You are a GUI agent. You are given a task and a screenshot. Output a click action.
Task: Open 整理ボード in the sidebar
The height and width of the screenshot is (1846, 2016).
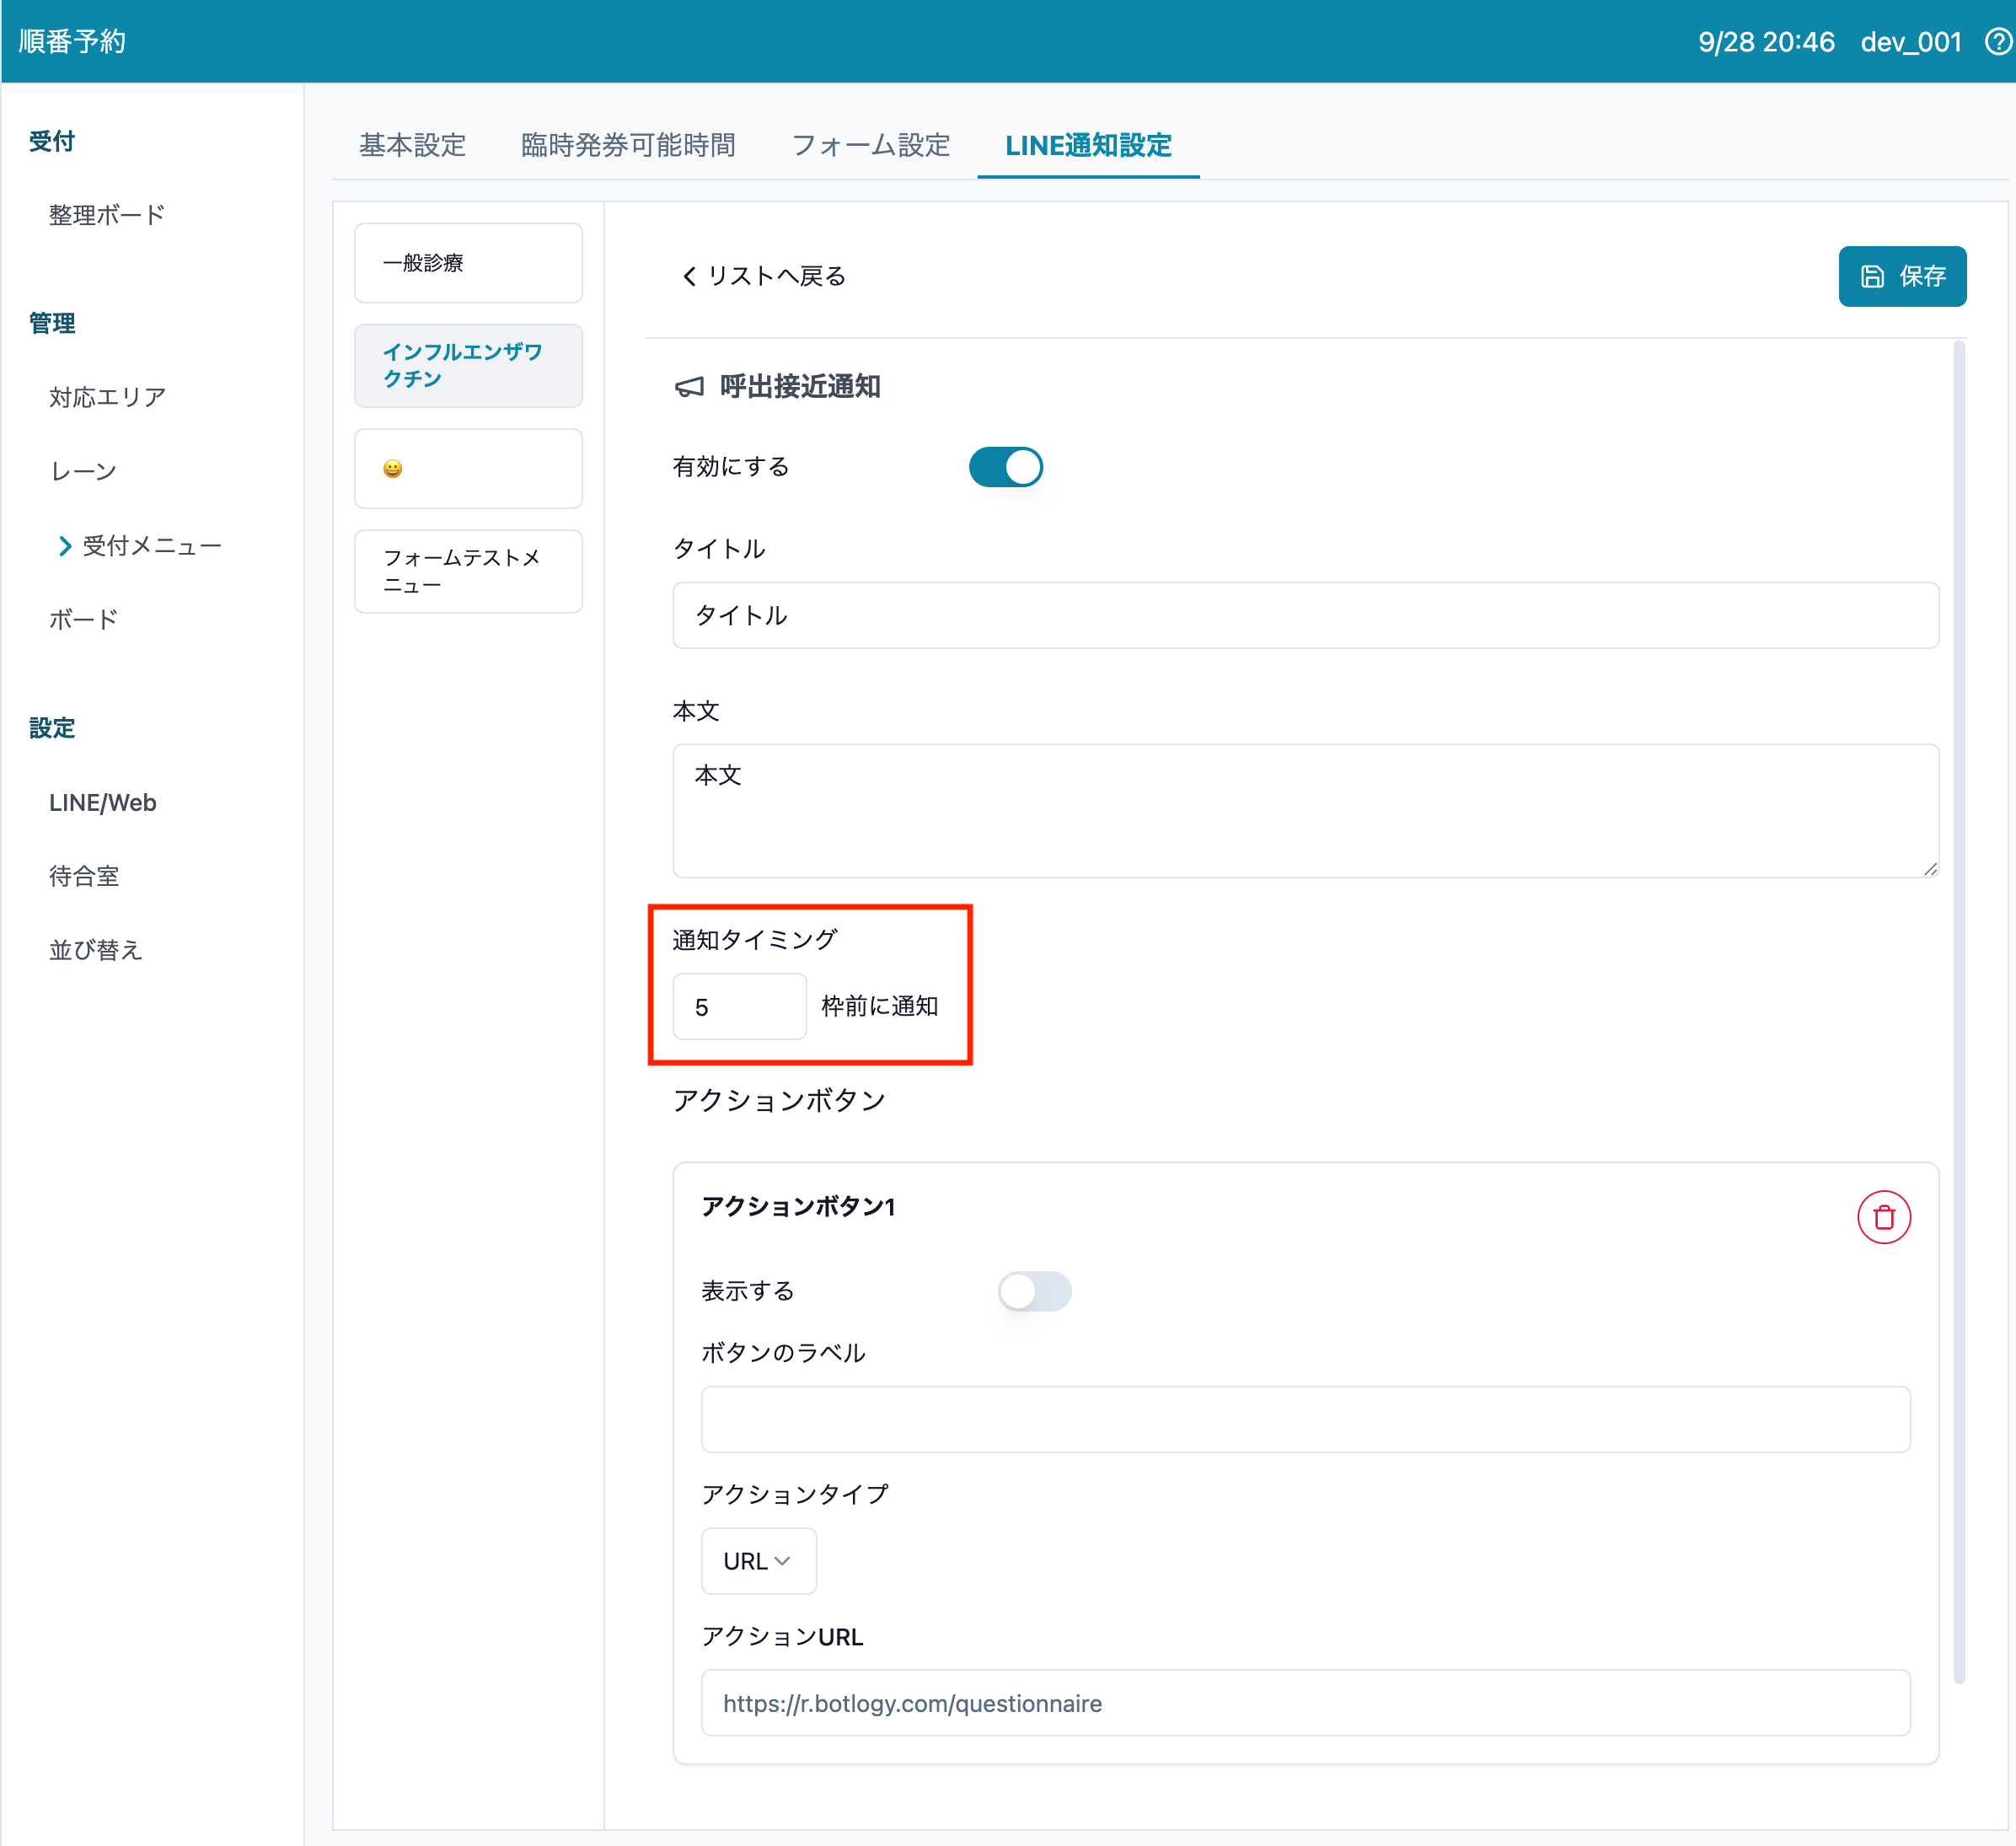[x=107, y=215]
